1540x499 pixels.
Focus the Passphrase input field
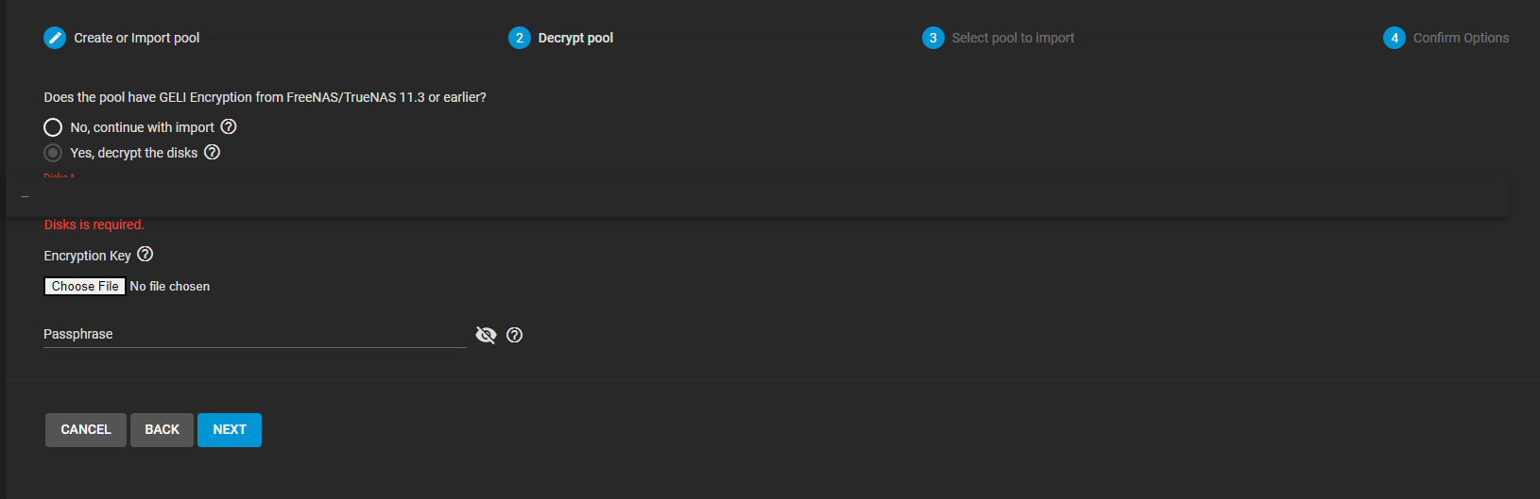point(254,335)
